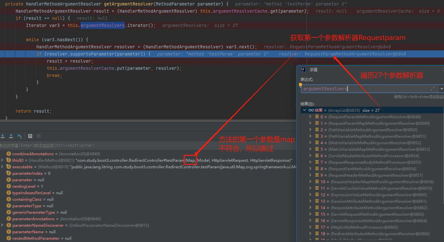The width and height of the screenshot is (444, 242).
Task: Expand entry 7 RequestResponseBodyMethodProcessor
Action: 311,162
